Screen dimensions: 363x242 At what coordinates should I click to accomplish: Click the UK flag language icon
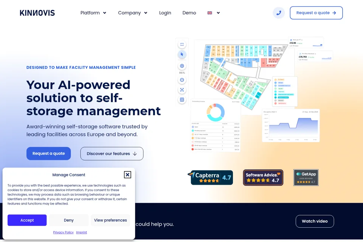[x=210, y=13]
